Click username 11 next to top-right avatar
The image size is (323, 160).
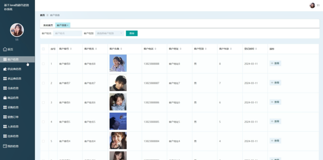318,5
